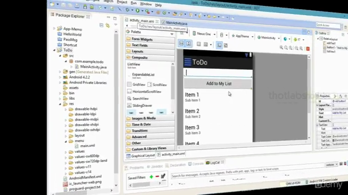Open the API level 17 dropdown
348x195 pixels.
coord(299,40)
